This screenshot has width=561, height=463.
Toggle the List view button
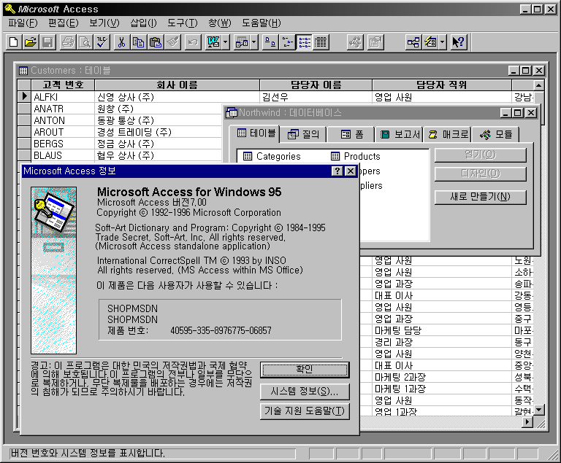(304, 42)
